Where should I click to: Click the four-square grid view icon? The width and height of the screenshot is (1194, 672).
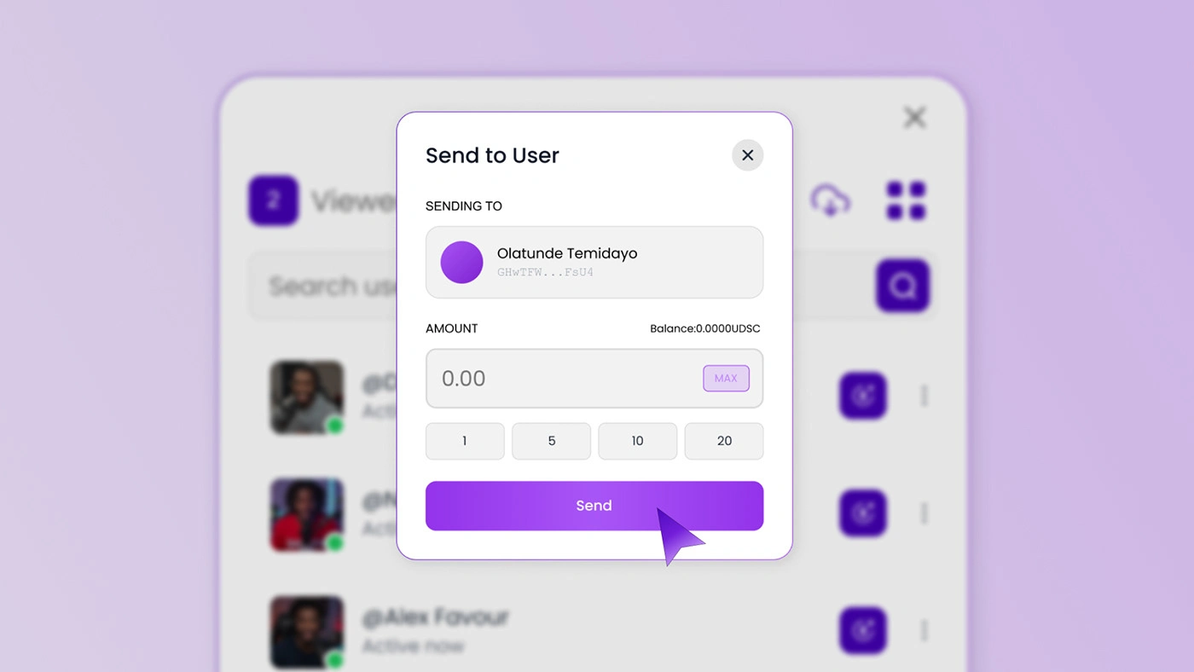pos(906,200)
